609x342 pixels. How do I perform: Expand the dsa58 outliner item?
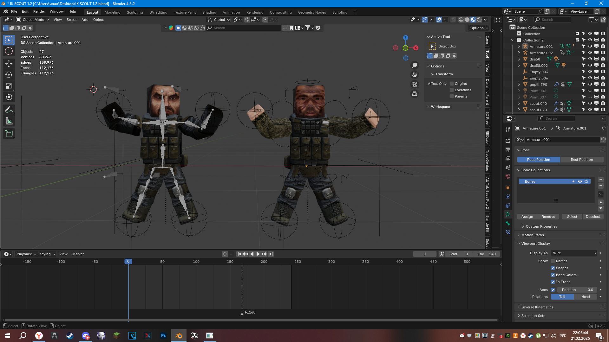(519, 59)
